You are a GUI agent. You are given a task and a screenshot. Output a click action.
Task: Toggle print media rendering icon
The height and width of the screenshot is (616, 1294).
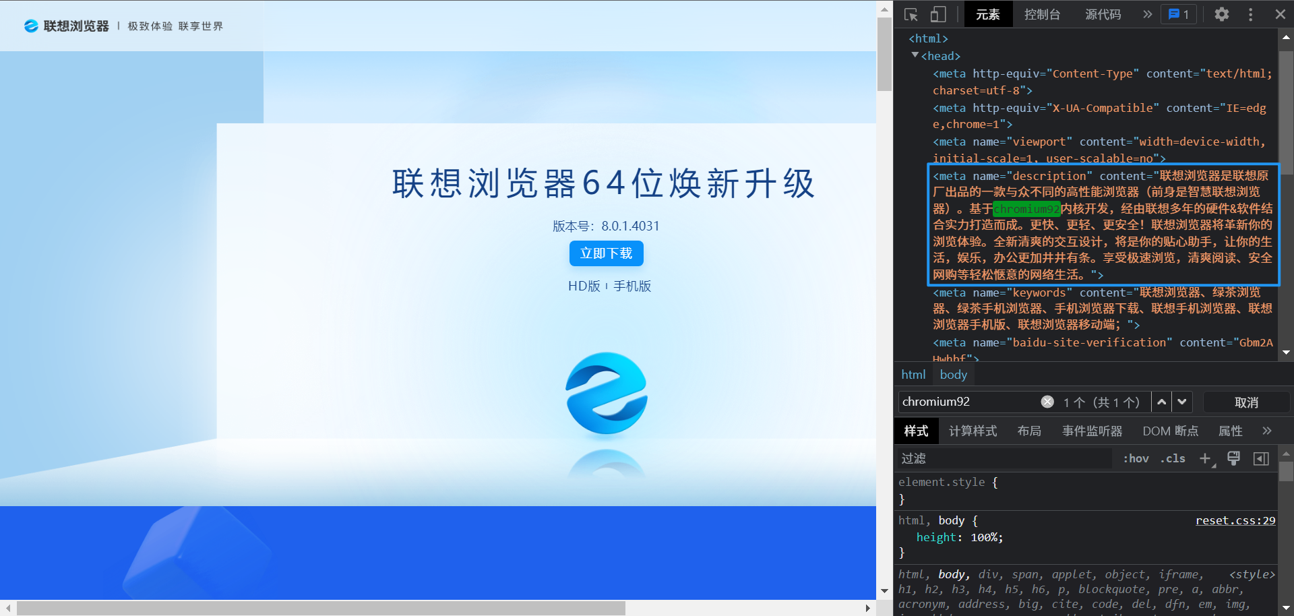coord(1233,458)
